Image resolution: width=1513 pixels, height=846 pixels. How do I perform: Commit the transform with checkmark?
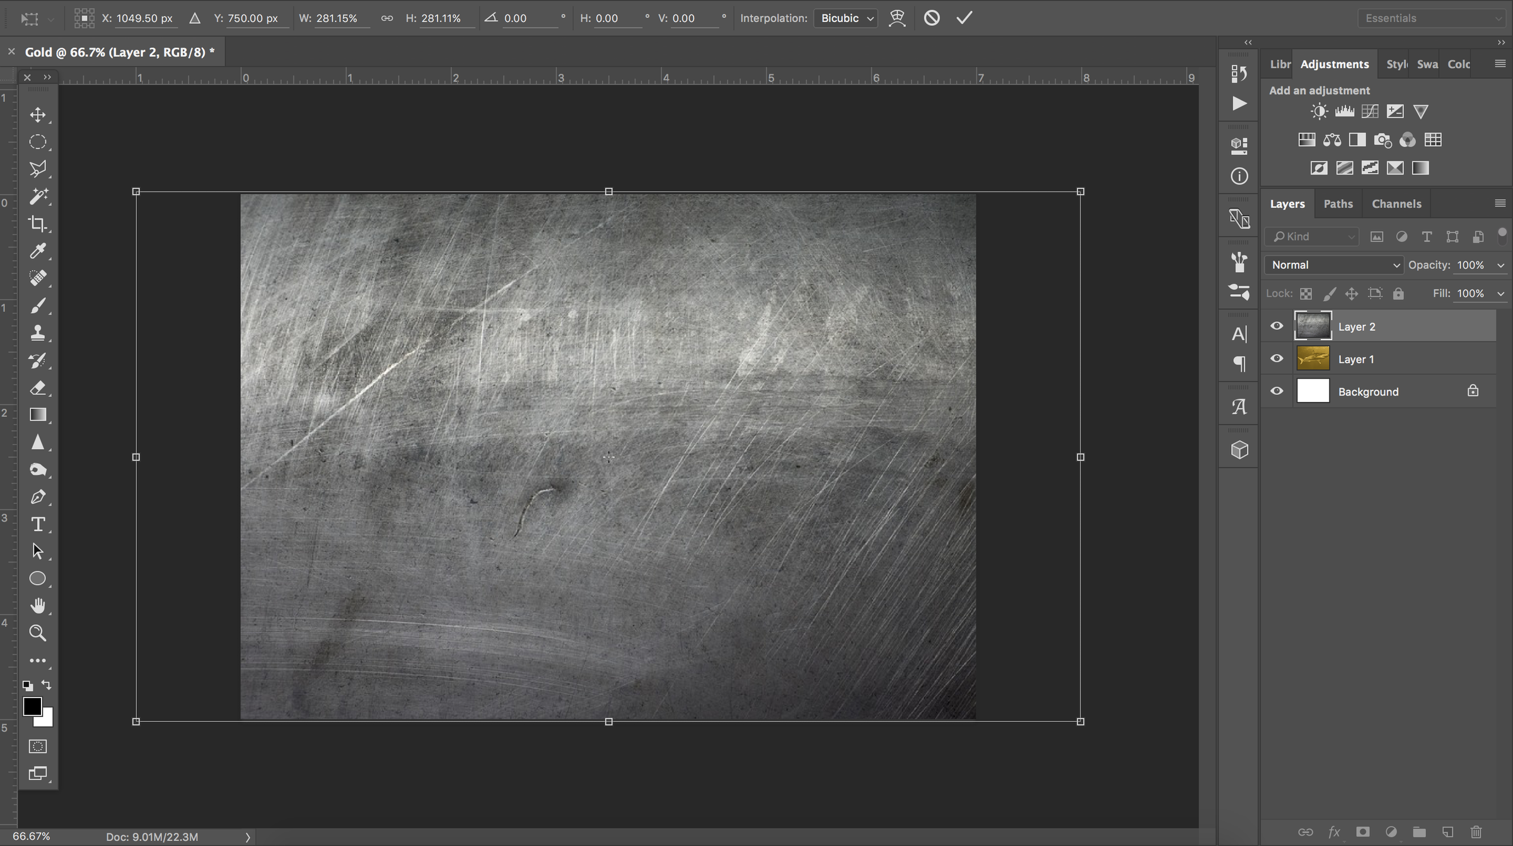click(964, 18)
